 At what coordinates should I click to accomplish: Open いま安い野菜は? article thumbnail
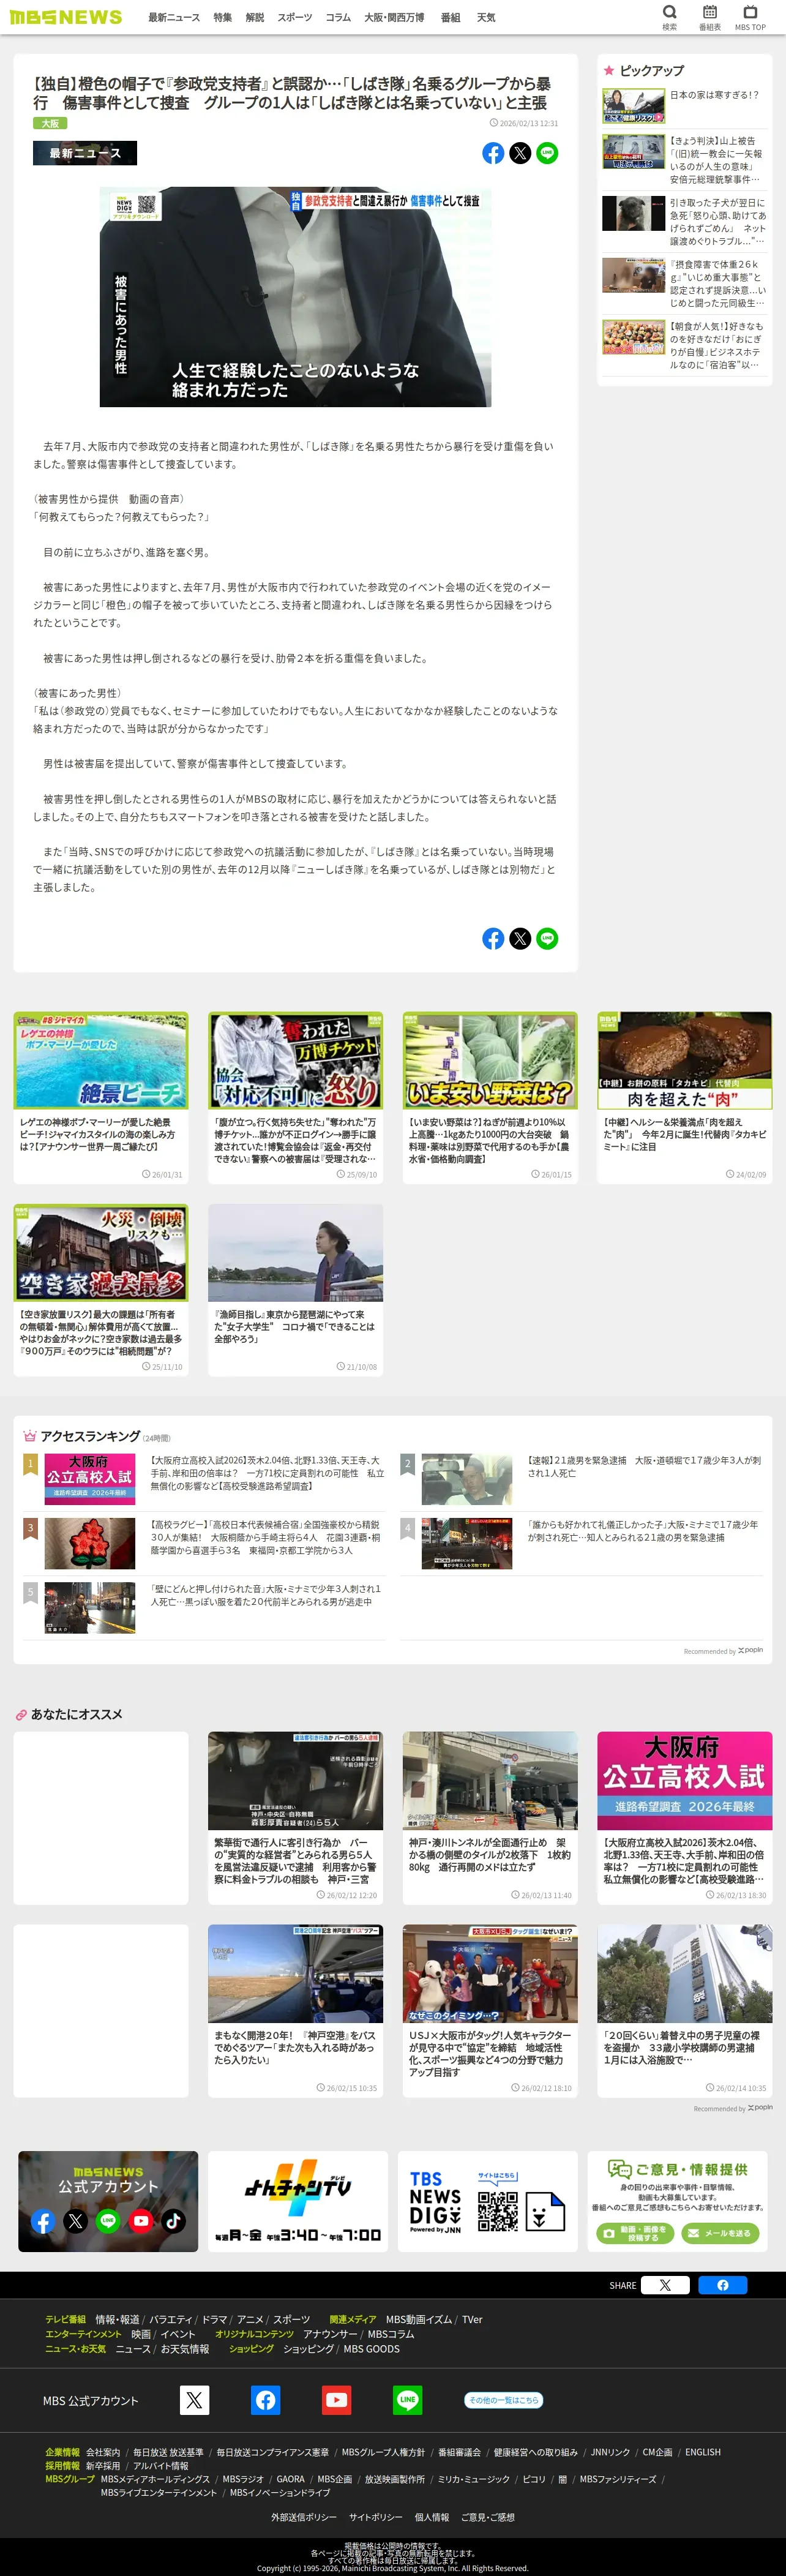pyautogui.click(x=490, y=1060)
